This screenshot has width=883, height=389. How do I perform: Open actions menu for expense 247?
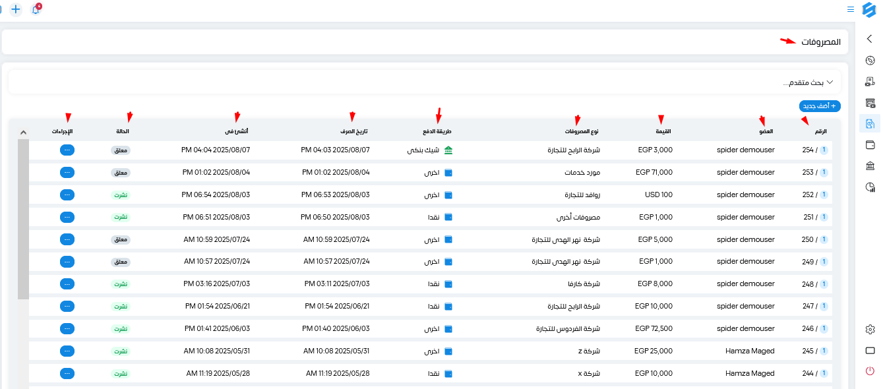(67, 307)
